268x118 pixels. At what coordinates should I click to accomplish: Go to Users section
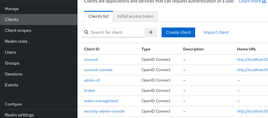pos(10,52)
